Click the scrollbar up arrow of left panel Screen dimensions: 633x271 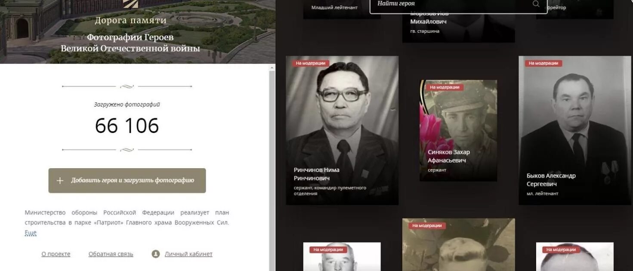272,68
